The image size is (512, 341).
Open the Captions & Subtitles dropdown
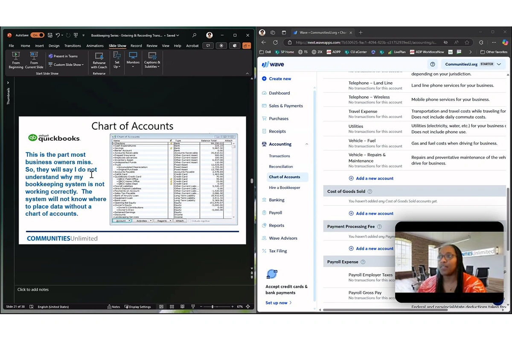pos(152,61)
